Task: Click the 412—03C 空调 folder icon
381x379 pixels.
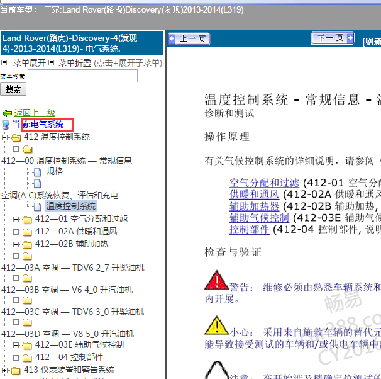Action: (27, 300)
